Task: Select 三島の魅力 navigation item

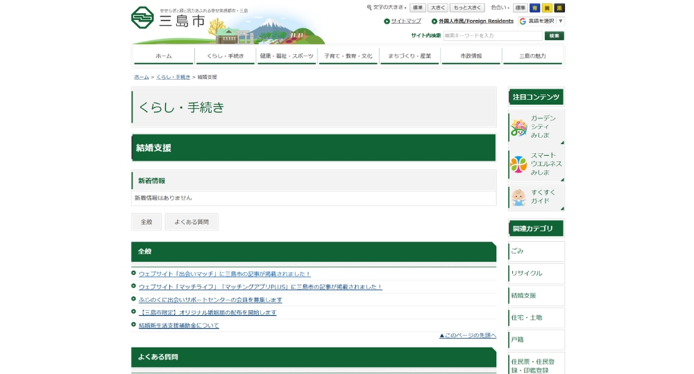Action: click(x=532, y=56)
